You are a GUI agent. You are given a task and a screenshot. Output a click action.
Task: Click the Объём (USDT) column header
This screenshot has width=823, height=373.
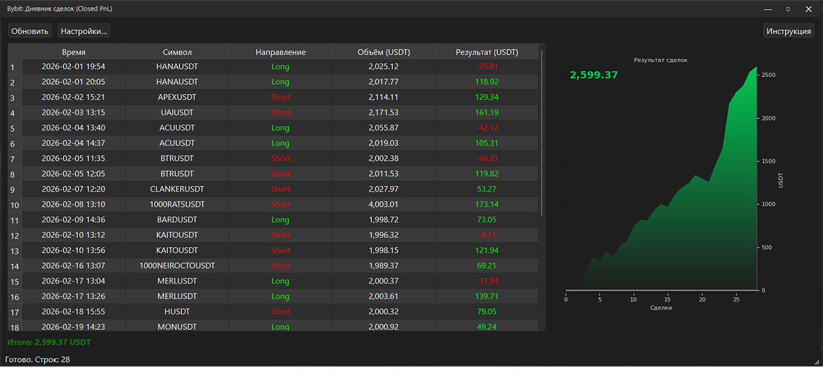(x=383, y=52)
